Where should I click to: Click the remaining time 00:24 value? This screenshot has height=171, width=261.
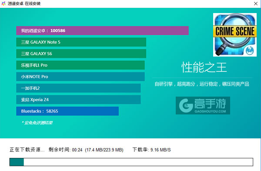[x=77, y=150]
